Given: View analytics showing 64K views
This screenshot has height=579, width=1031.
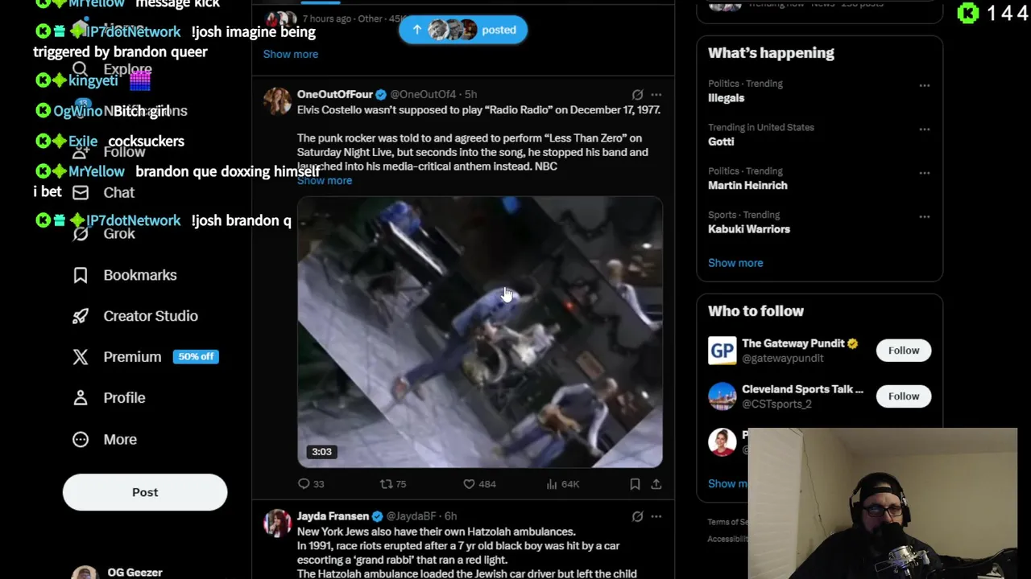Looking at the screenshot, I should [563, 484].
